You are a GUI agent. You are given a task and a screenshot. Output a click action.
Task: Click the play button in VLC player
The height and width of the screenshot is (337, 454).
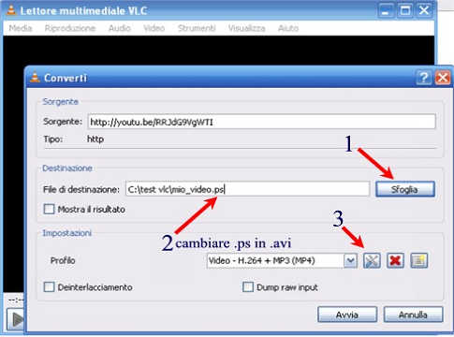click(x=16, y=319)
